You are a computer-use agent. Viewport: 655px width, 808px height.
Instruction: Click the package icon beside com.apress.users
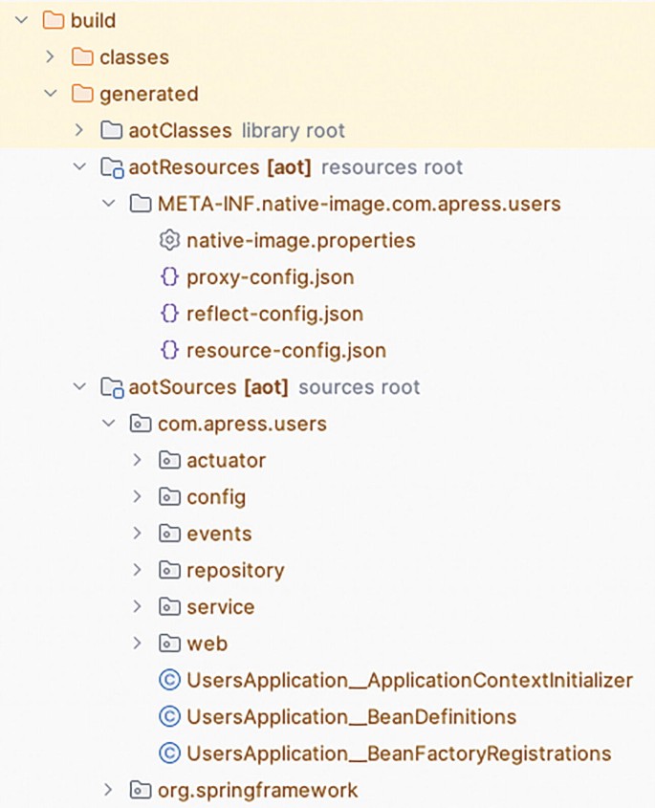pyautogui.click(x=141, y=423)
